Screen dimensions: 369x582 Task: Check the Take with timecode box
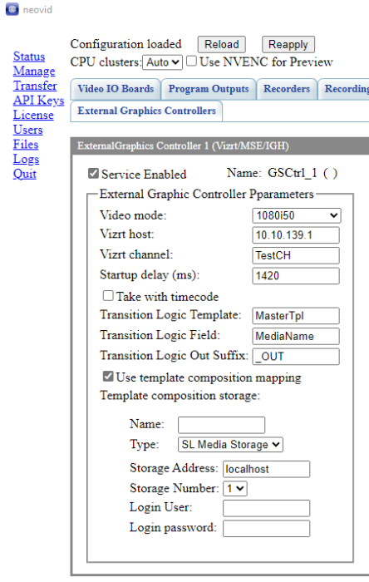pos(108,295)
